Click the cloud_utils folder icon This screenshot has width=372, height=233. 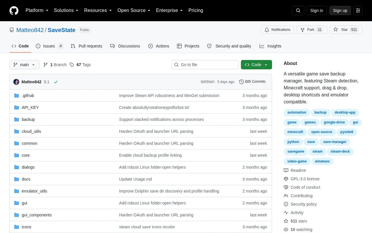(x=17, y=131)
